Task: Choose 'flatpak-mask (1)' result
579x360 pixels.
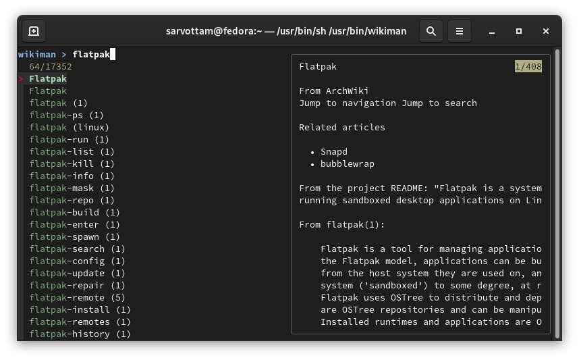Action: (72, 188)
